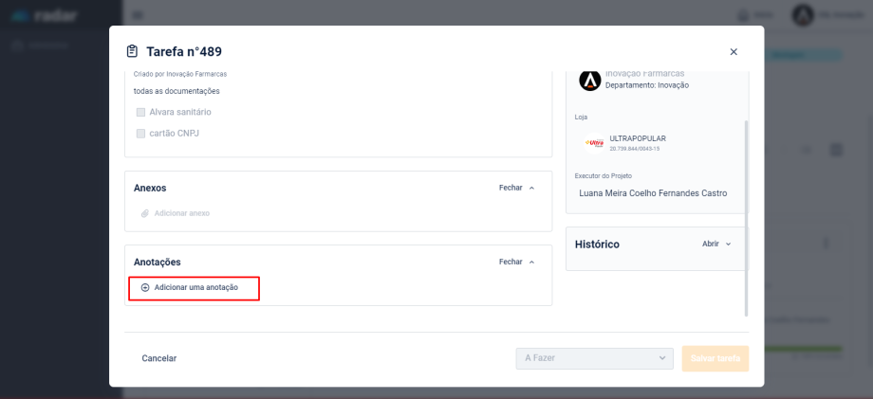
Task: Click the plus circle icon for annotations
Action: (145, 287)
